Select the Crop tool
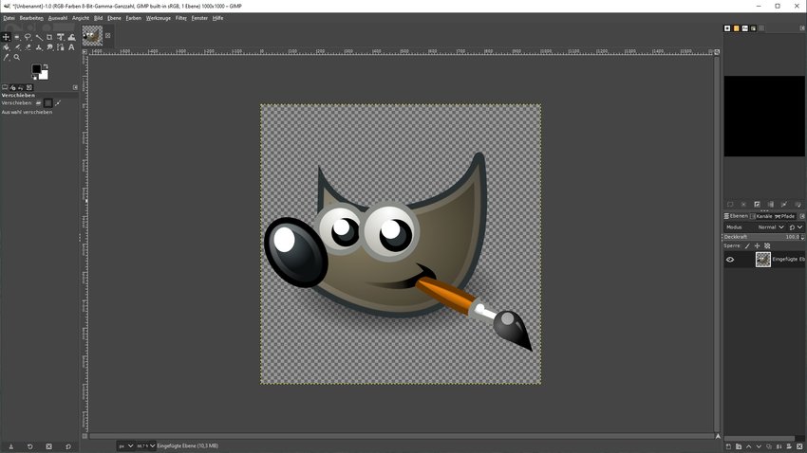807x453 pixels. (x=49, y=37)
